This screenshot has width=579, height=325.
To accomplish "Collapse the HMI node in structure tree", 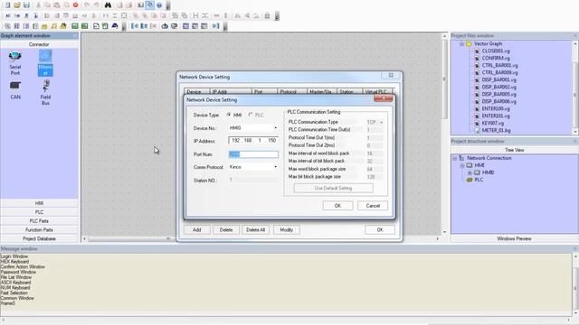I will tap(462, 165).
